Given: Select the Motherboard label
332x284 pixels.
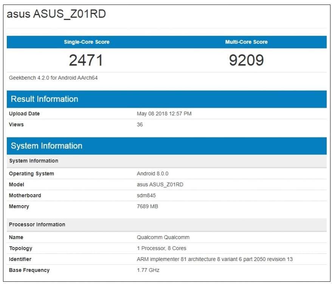Looking at the screenshot, I should pyautogui.click(x=25, y=195).
